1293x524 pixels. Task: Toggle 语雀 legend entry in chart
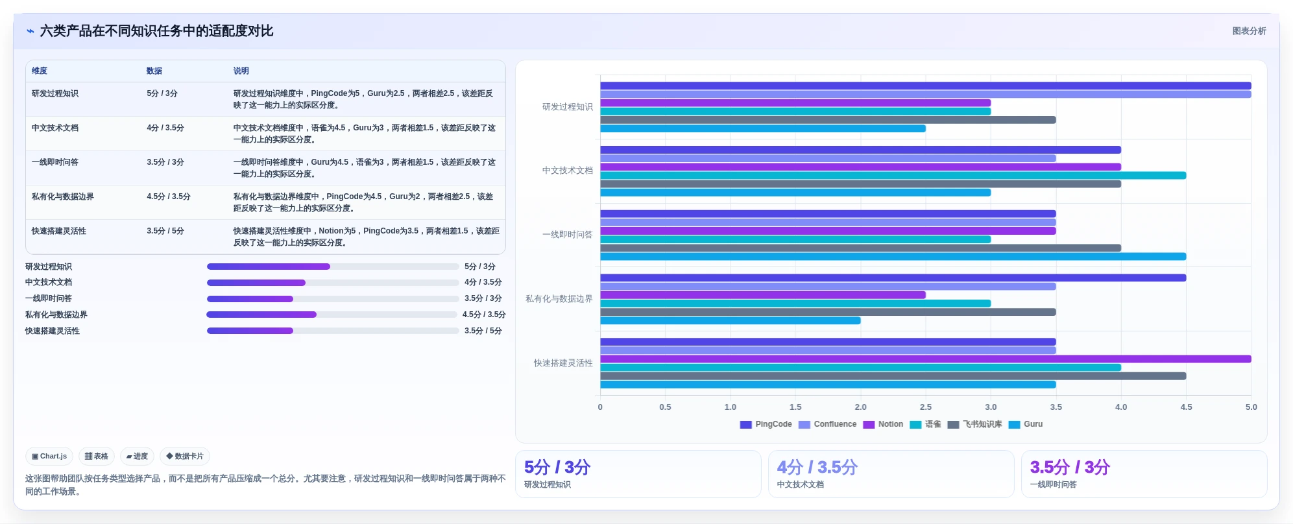(925, 425)
